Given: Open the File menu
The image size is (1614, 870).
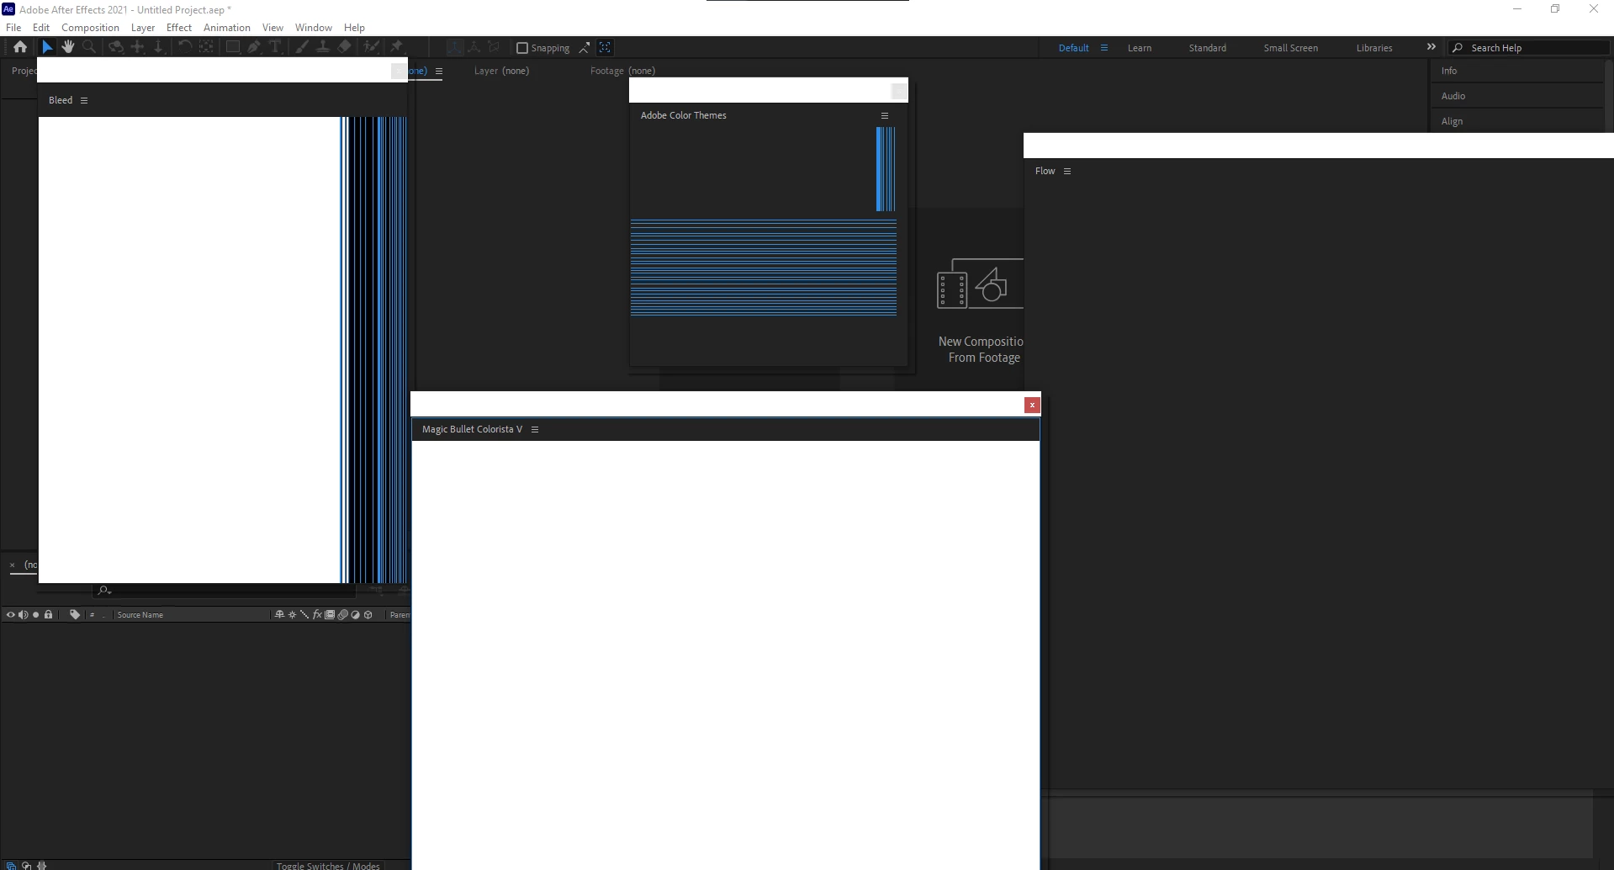Looking at the screenshot, I should 13,28.
